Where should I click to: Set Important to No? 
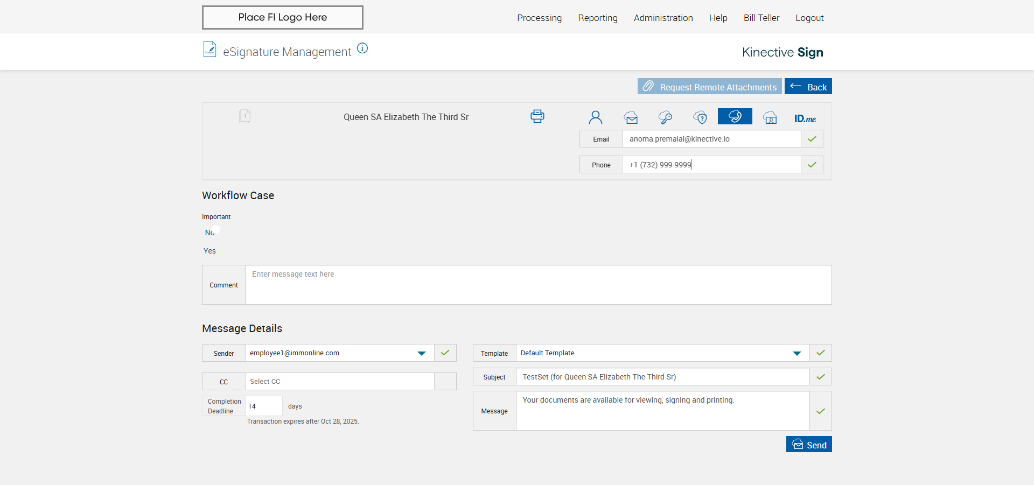209,233
